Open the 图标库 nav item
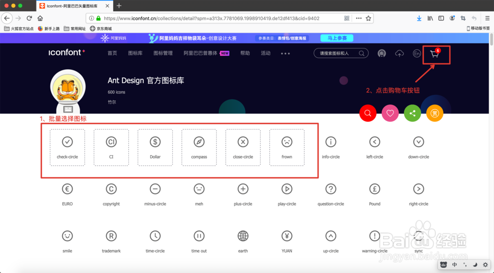 pos(135,53)
